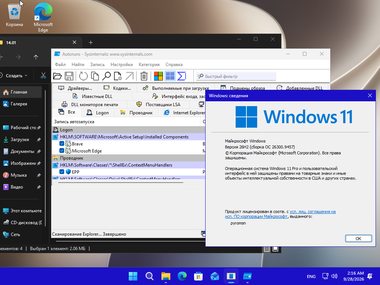Uncheck the EPP context menu entry
The height and width of the screenshot is (285, 380).
coord(62,172)
